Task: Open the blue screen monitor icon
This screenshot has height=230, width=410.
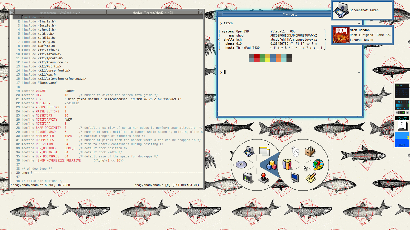Action: [x=295, y=178]
